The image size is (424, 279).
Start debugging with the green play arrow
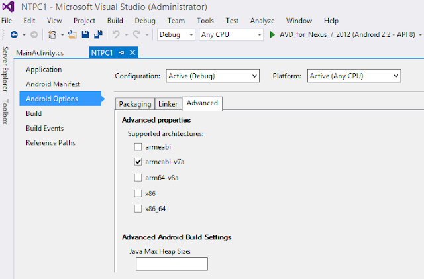click(x=272, y=34)
